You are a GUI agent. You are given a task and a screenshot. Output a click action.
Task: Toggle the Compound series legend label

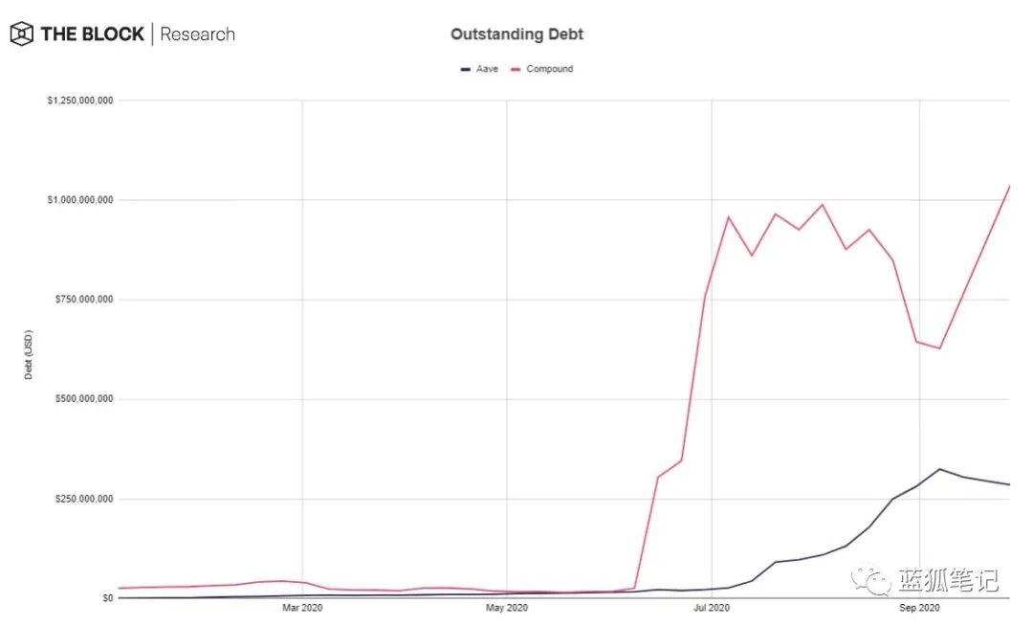549,69
